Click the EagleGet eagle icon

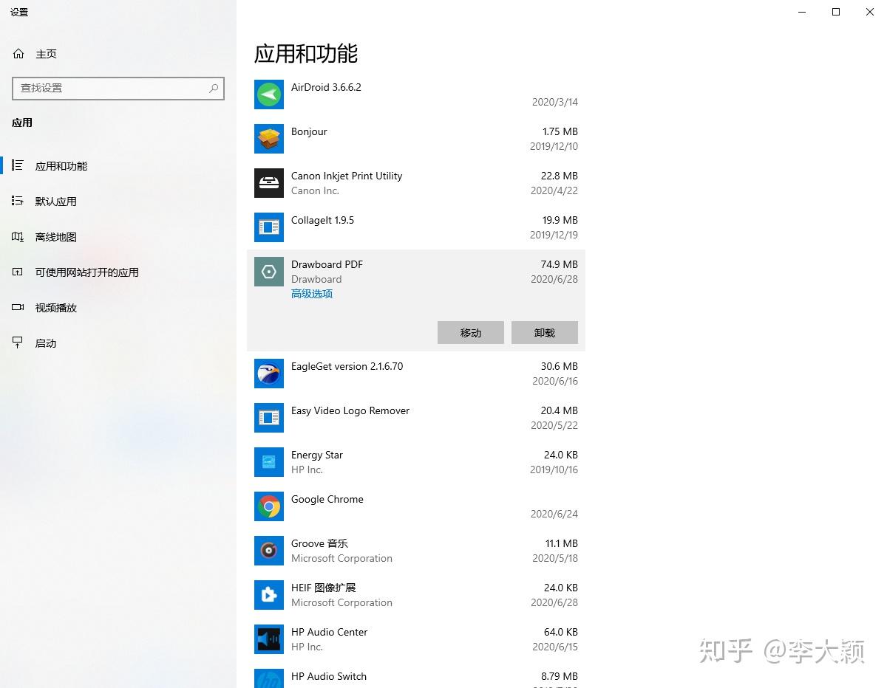point(269,374)
